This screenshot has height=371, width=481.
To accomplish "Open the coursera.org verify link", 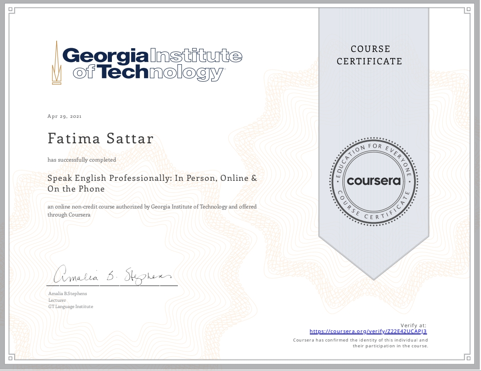I will pyautogui.click(x=368, y=331).
